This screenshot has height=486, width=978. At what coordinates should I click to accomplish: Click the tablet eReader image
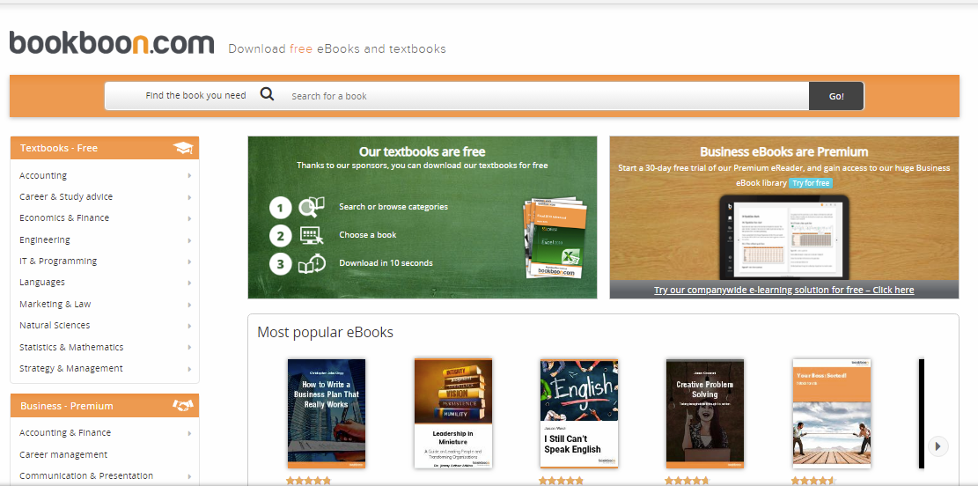point(784,239)
